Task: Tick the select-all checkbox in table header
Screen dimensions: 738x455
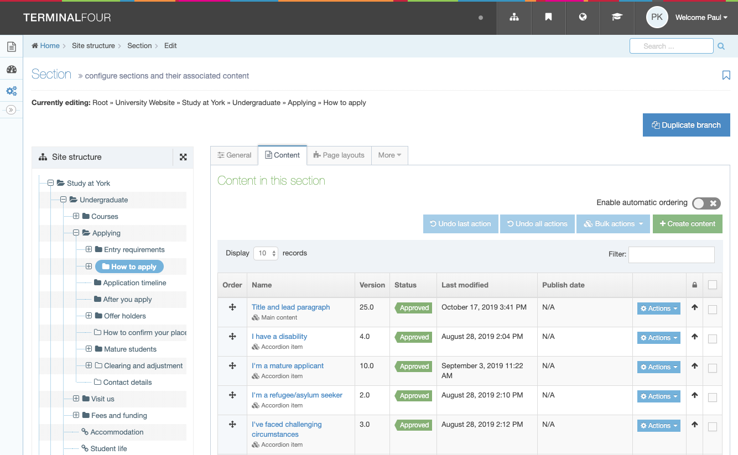Action: tap(713, 285)
